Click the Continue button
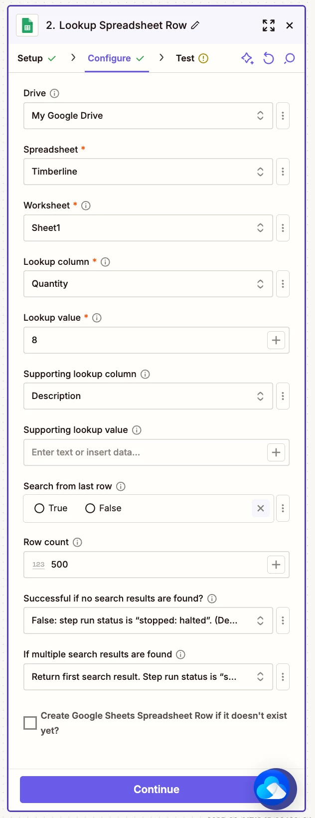Image resolution: width=315 pixels, height=818 pixels. (x=157, y=790)
